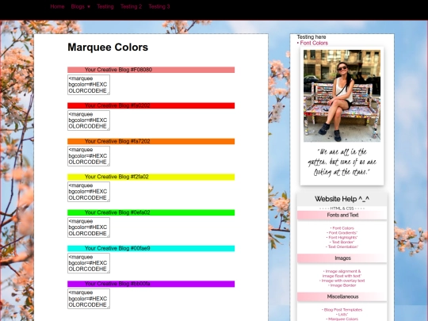The height and width of the screenshot is (321, 428).
Task: Click the orange #fa7202 marquee bar
Action: [x=151, y=141]
